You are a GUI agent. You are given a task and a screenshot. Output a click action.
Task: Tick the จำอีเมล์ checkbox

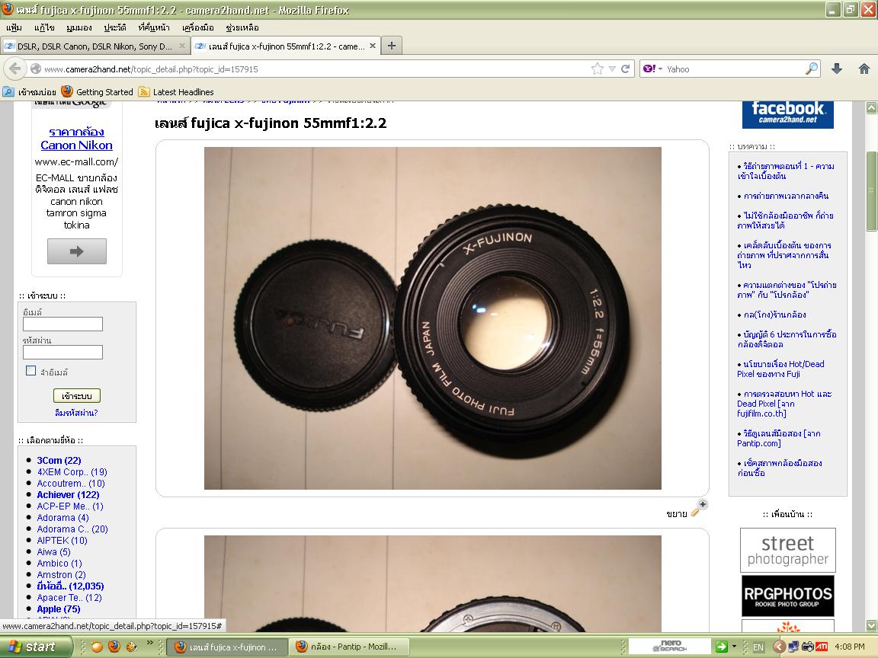(30, 371)
